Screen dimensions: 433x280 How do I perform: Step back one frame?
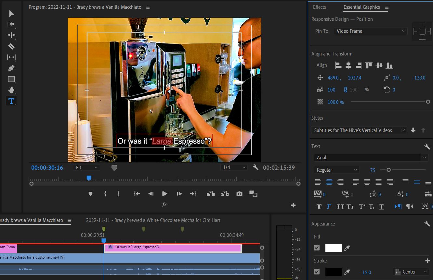pyautogui.click(x=151, y=194)
